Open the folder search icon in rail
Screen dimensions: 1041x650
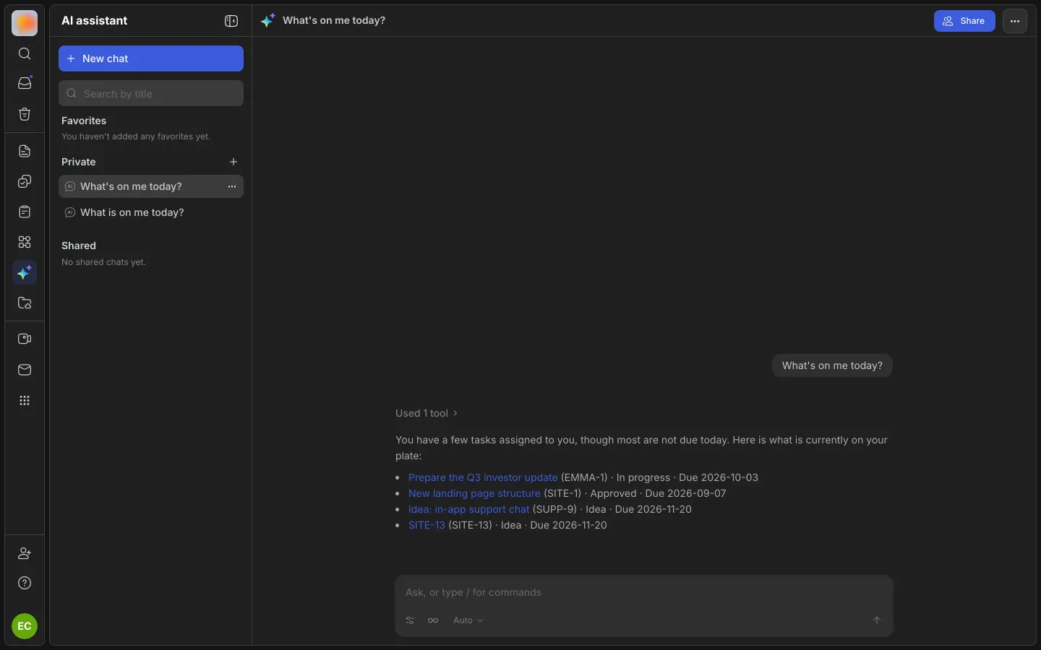25,303
